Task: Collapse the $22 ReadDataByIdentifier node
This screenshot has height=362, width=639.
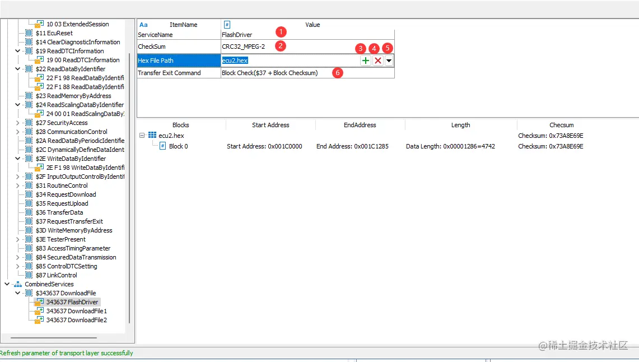Action: point(17,69)
